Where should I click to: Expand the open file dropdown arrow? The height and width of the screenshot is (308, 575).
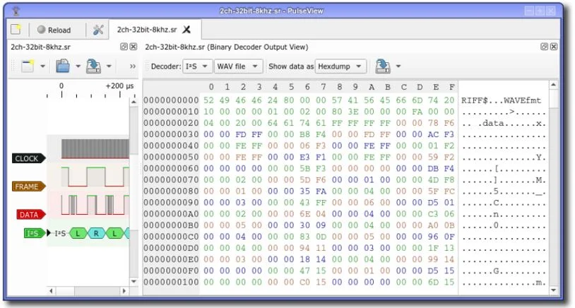pos(78,67)
